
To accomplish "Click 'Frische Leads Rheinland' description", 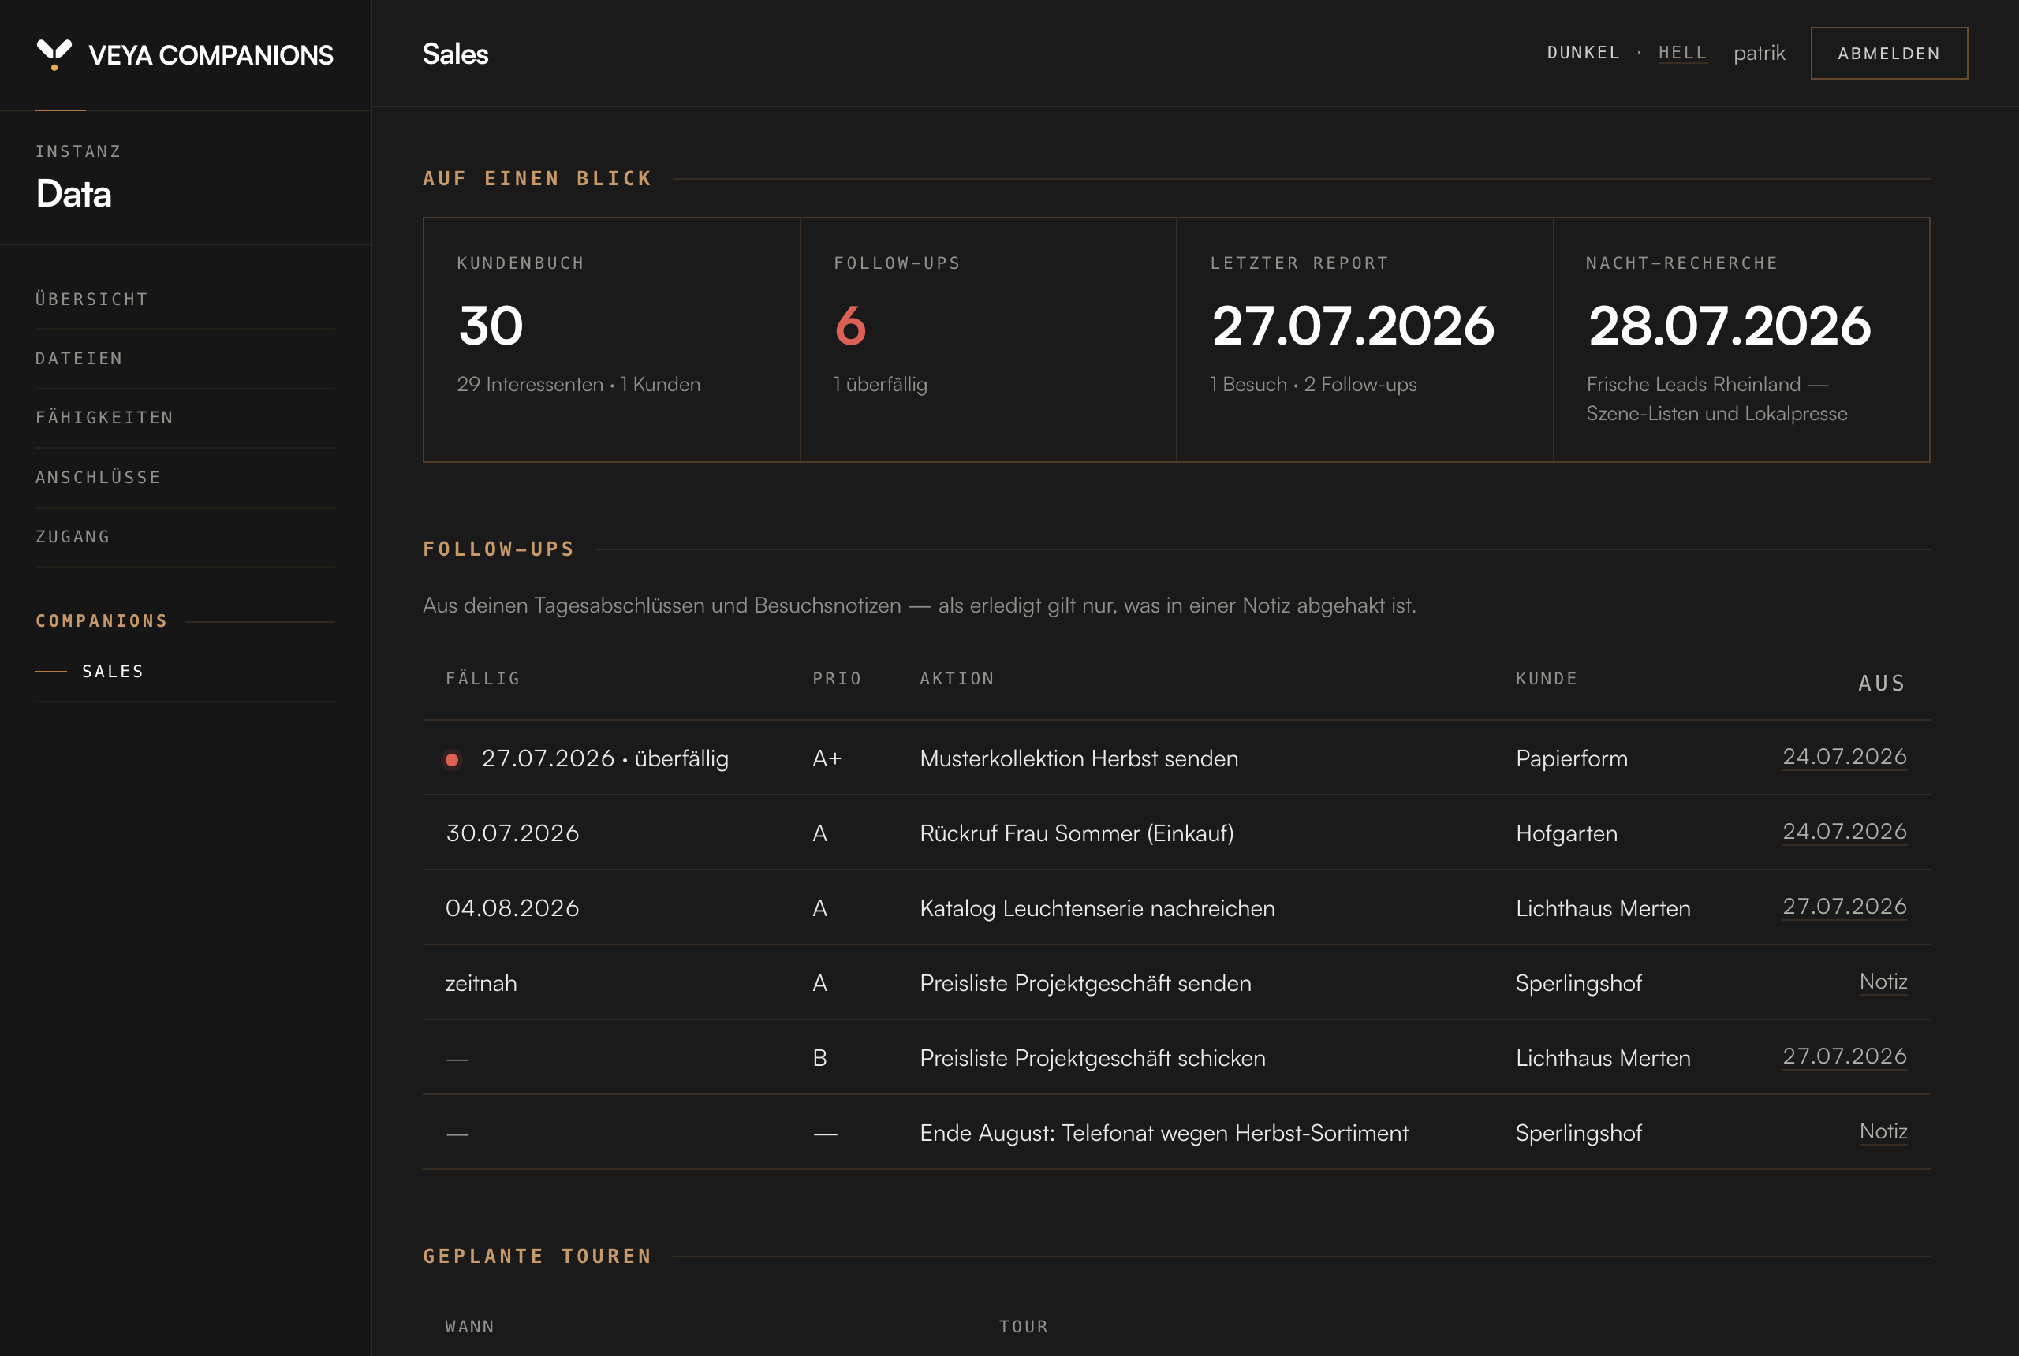I will pos(1716,399).
